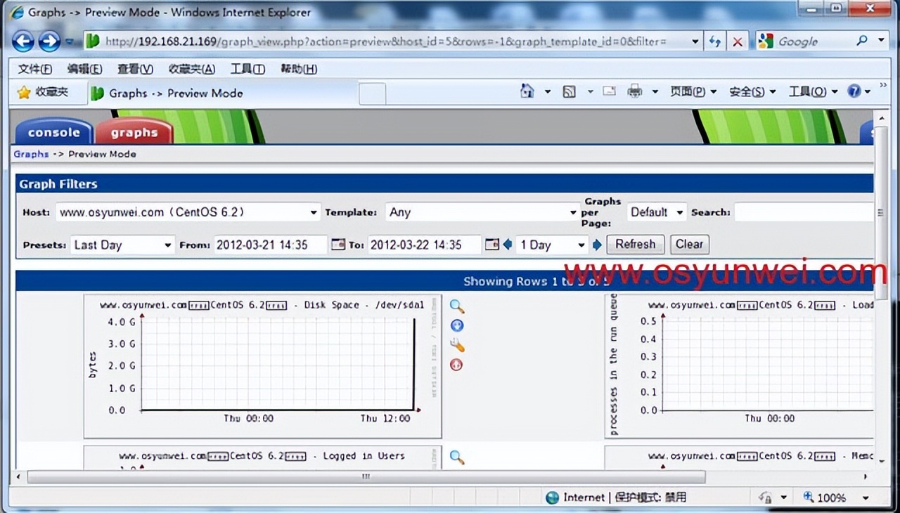Select the graphs tab
Screen dimensions: 900x513
(x=135, y=132)
